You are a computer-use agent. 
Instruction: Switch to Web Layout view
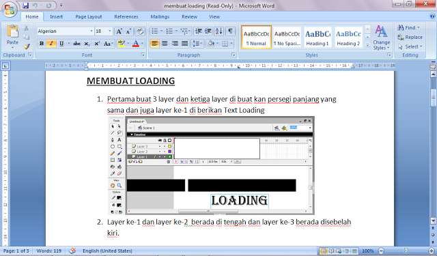pyautogui.click(x=339, y=251)
